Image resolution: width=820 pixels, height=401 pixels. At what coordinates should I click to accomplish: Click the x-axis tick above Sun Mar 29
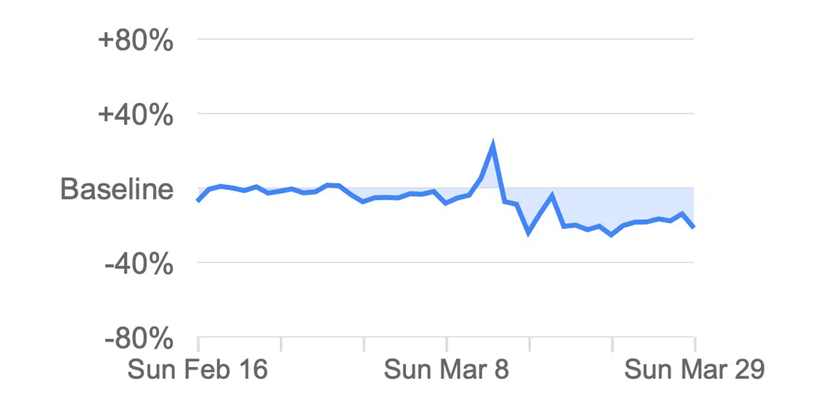(x=694, y=344)
